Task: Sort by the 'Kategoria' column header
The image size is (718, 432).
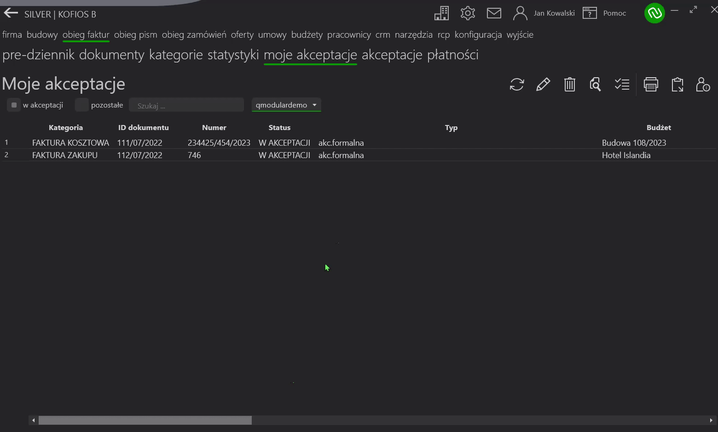Action: (x=66, y=127)
